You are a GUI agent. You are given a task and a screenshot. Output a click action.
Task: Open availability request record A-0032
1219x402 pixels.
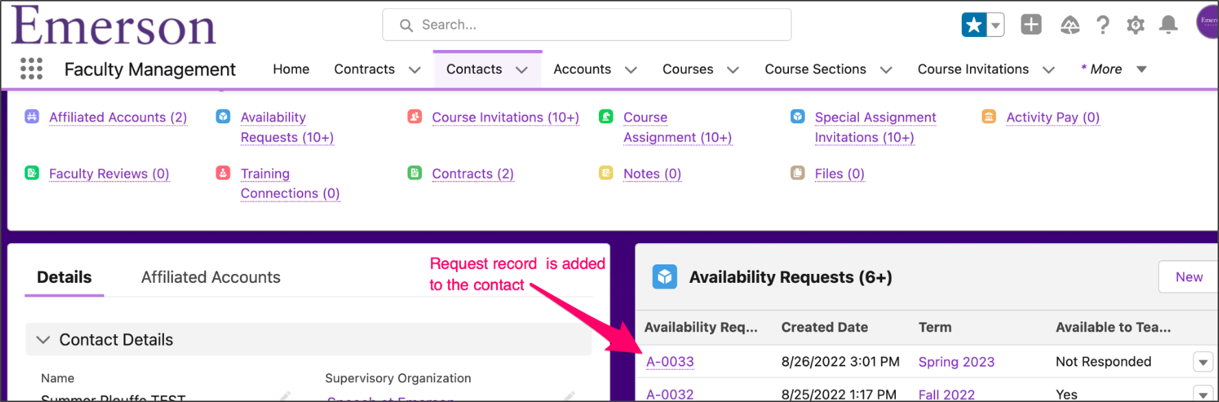670,394
